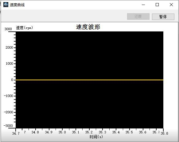Click the 3000 maximum label on the speed axis
This screenshot has height=142, width=179.
[8, 29]
